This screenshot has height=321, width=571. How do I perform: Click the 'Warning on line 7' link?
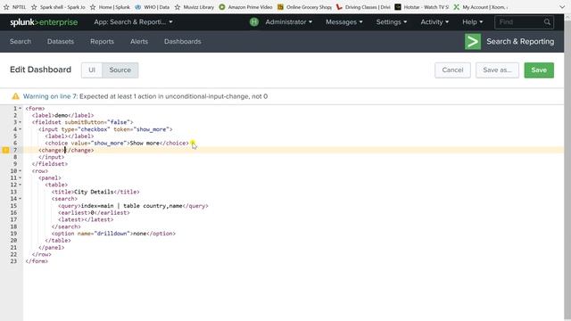point(50,96)
